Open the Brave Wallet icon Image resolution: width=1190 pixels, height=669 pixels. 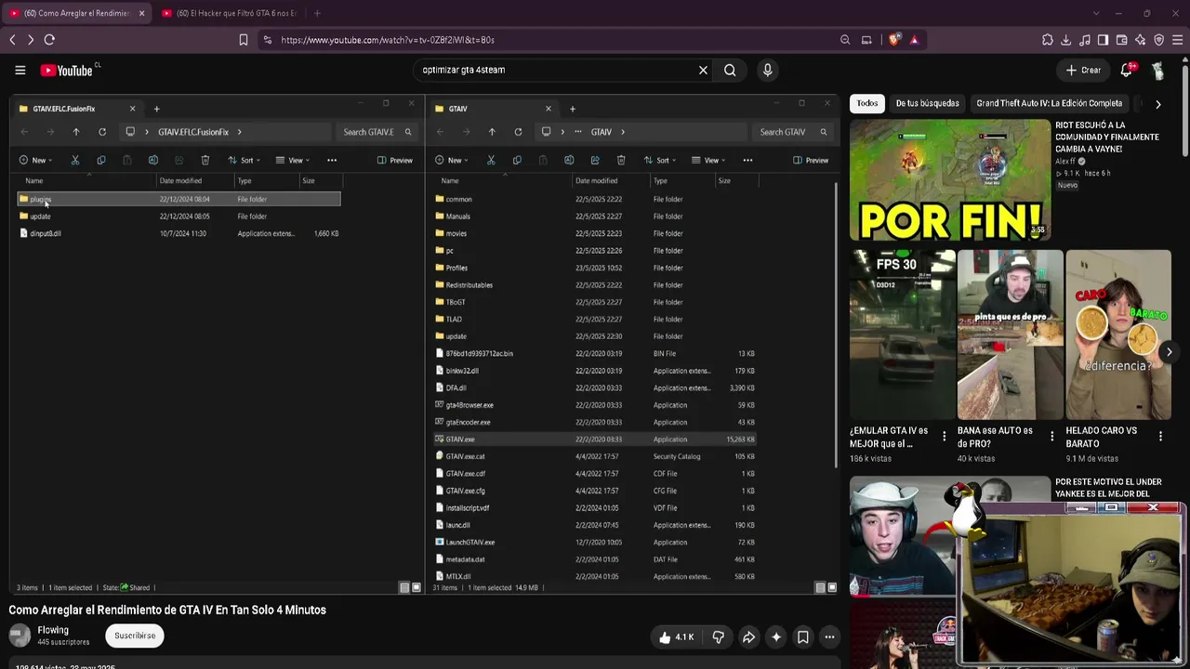1122,40
